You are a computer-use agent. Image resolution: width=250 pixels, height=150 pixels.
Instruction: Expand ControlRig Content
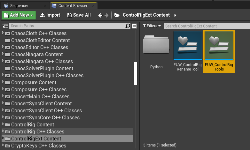(3, 124)
